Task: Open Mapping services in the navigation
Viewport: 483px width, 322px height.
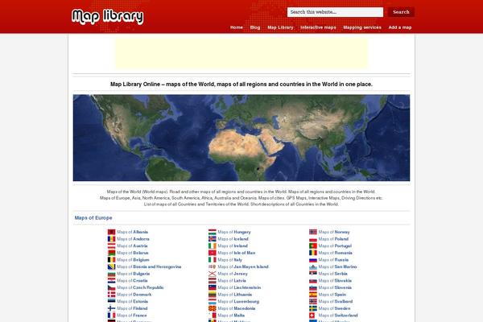Action: [x=362, y=27]
